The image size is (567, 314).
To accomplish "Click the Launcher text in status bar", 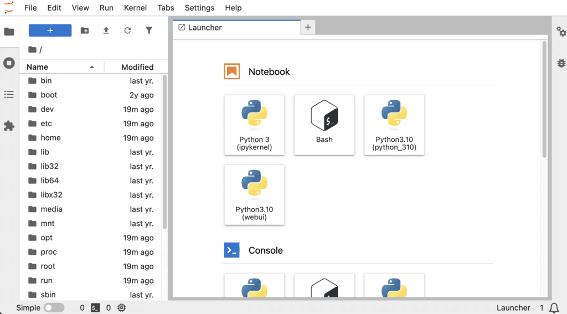I will click(x=513, y=308).
